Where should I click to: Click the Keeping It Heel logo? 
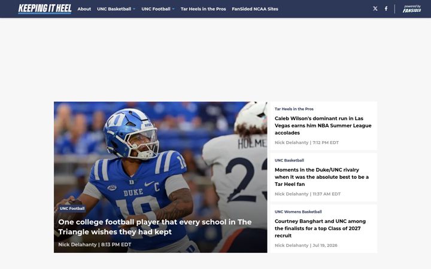pyautogui.click(x=45, y=9)
